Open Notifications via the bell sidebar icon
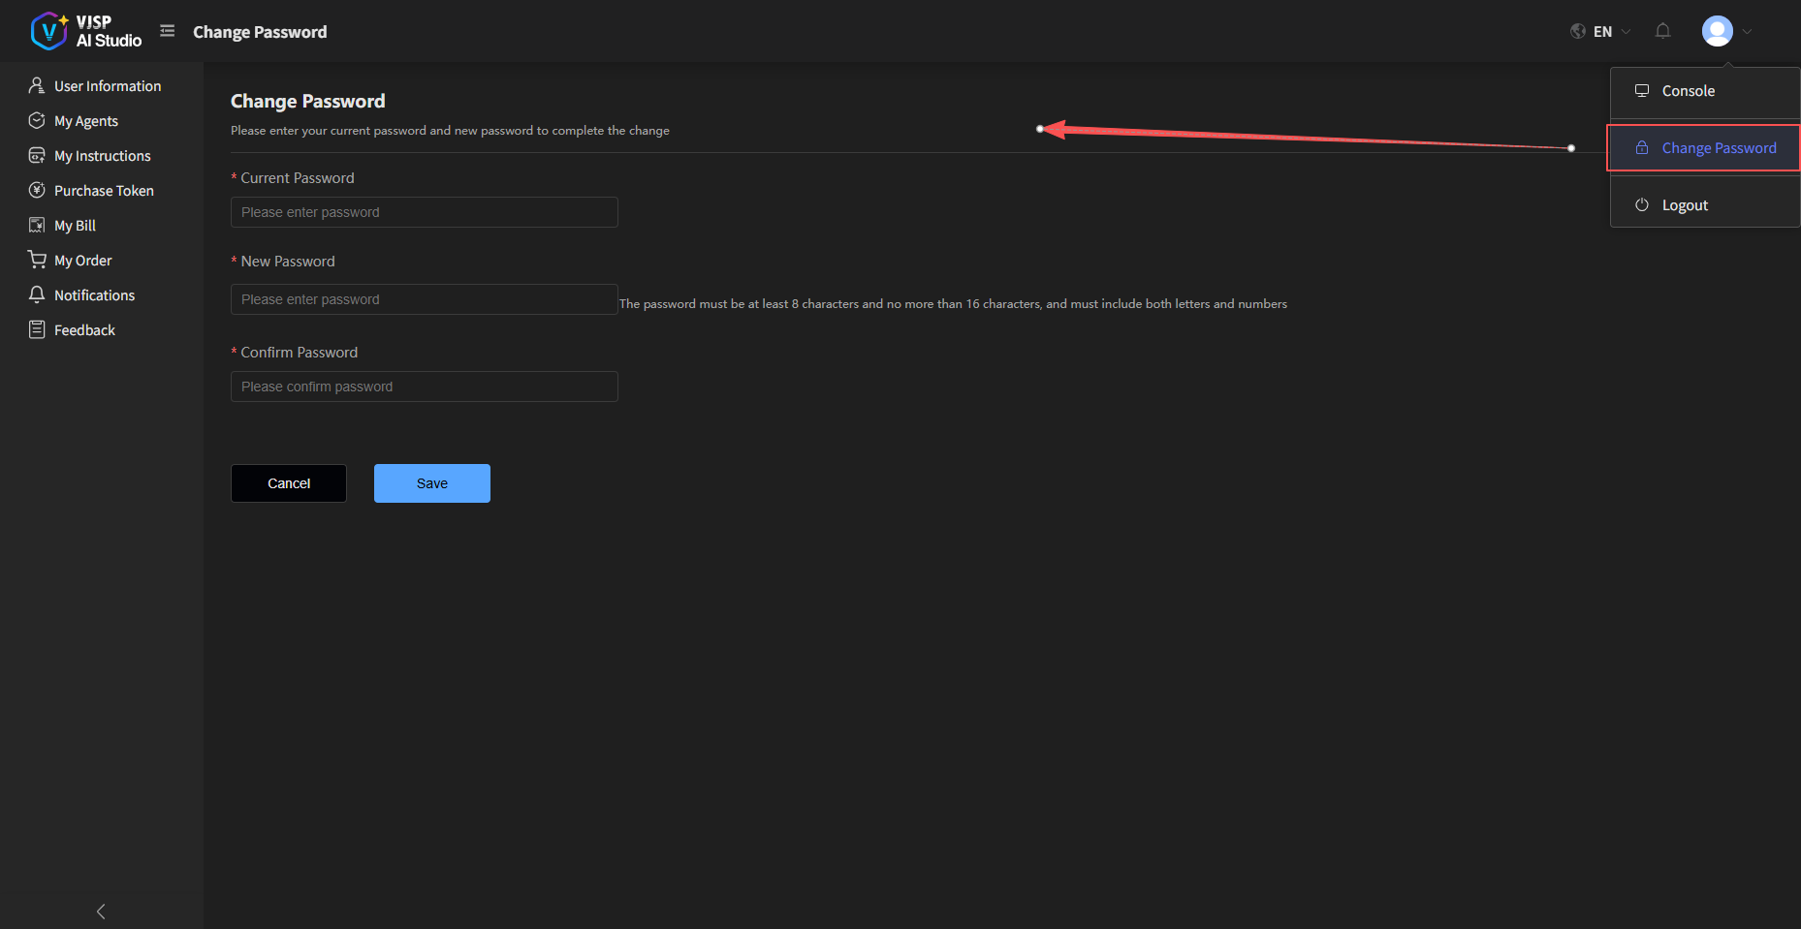1801x929 pixels. (36, 294)
